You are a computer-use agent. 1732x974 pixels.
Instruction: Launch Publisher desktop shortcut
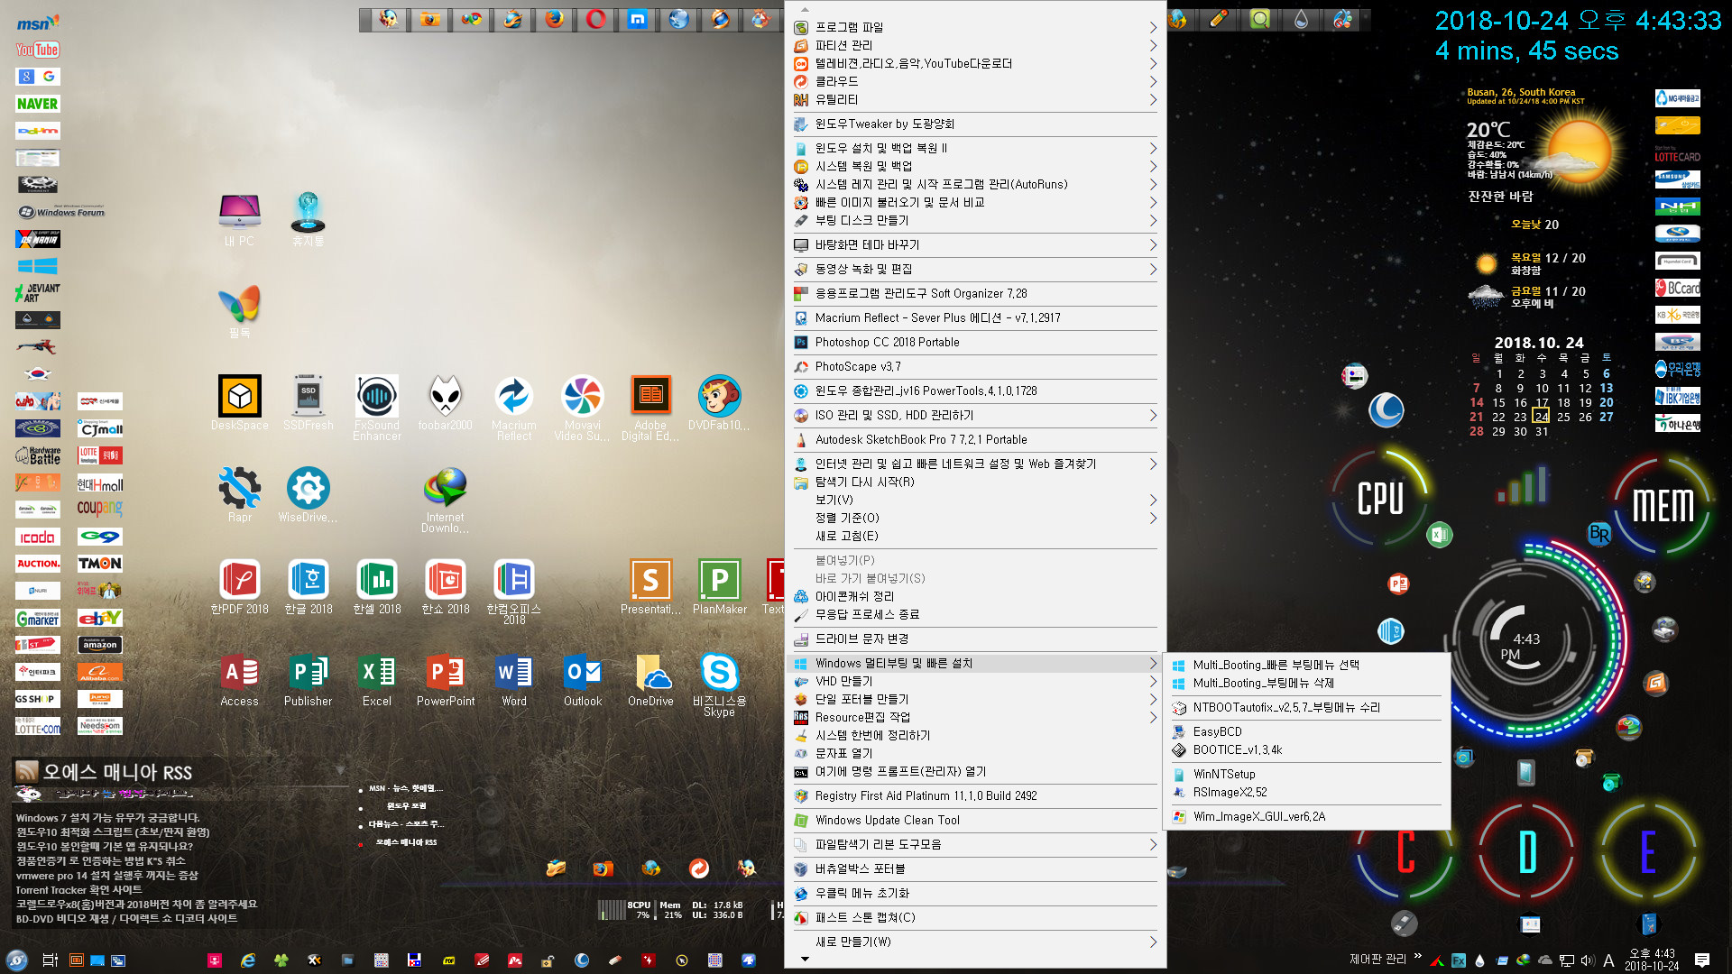(x=309, y=679)
